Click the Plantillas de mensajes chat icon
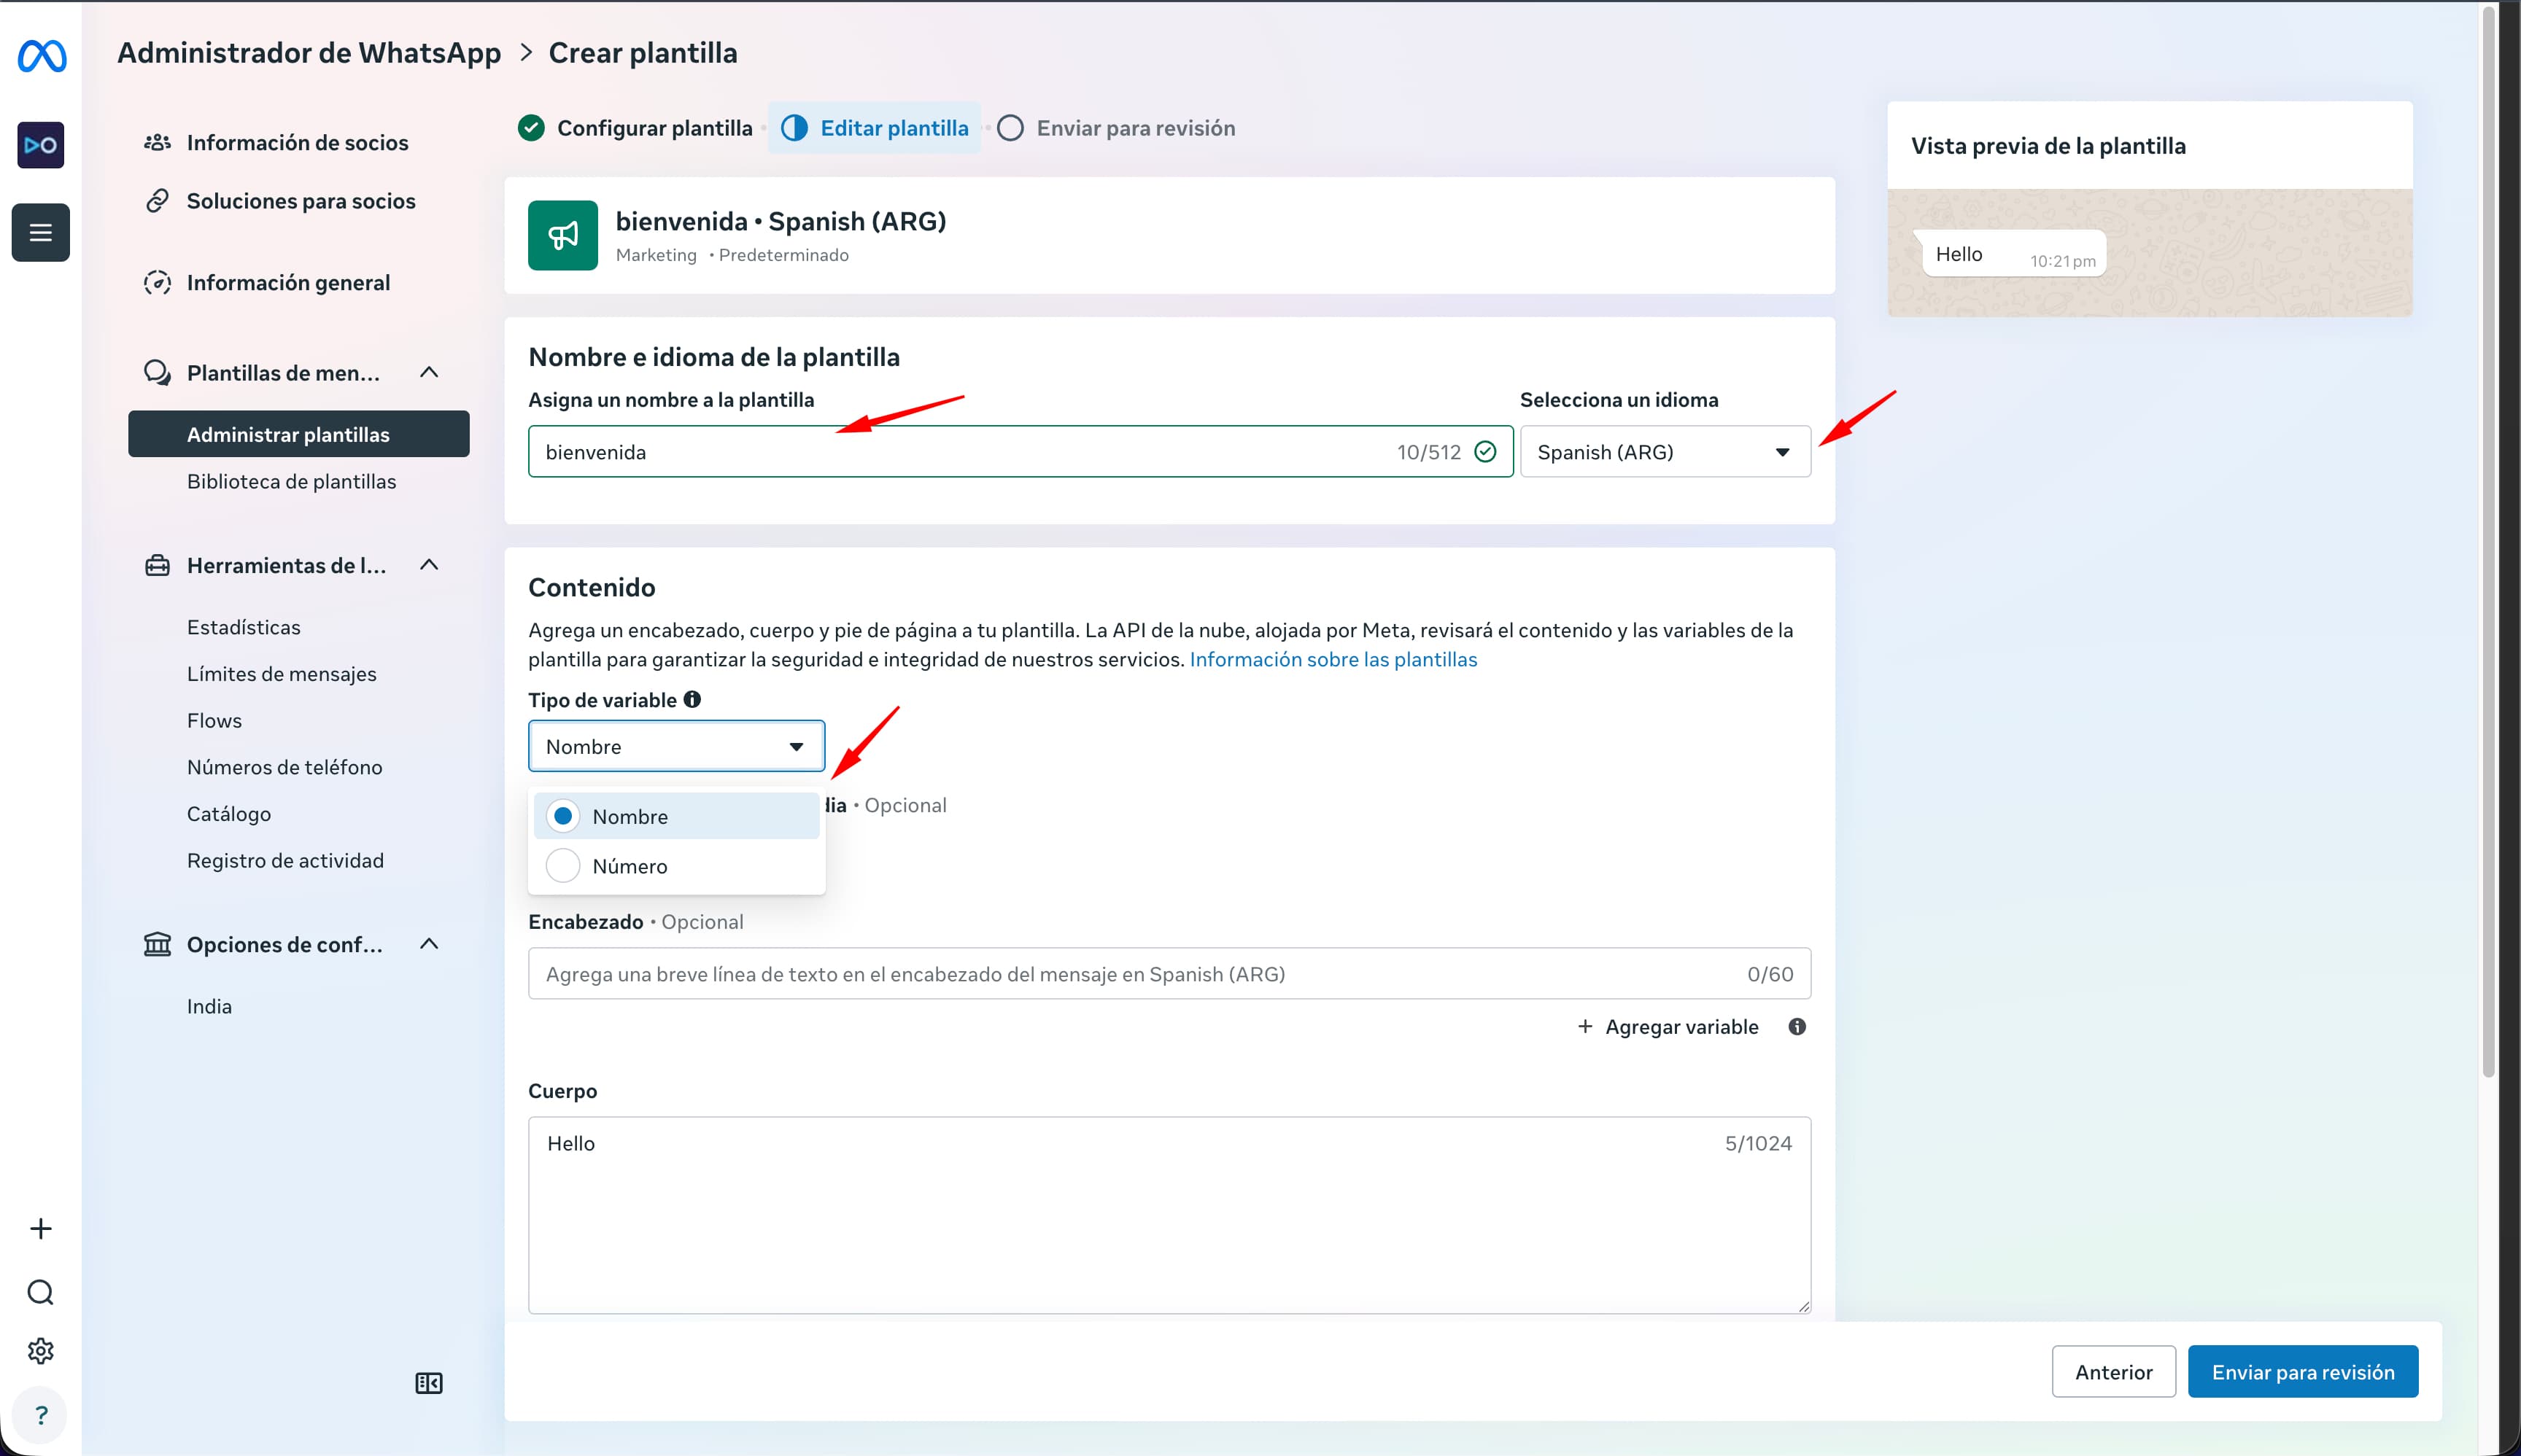Viewport: 2521px width, 1456px height. (x=157, y=373)
